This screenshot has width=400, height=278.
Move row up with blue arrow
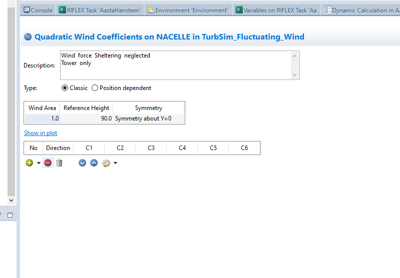(94, 163)
